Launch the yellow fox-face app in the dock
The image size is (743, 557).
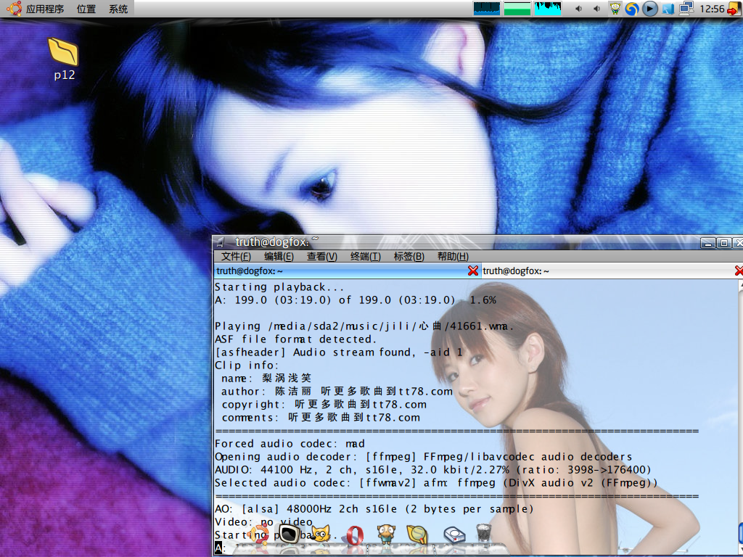pyautogui.click(x=320, y=535)
